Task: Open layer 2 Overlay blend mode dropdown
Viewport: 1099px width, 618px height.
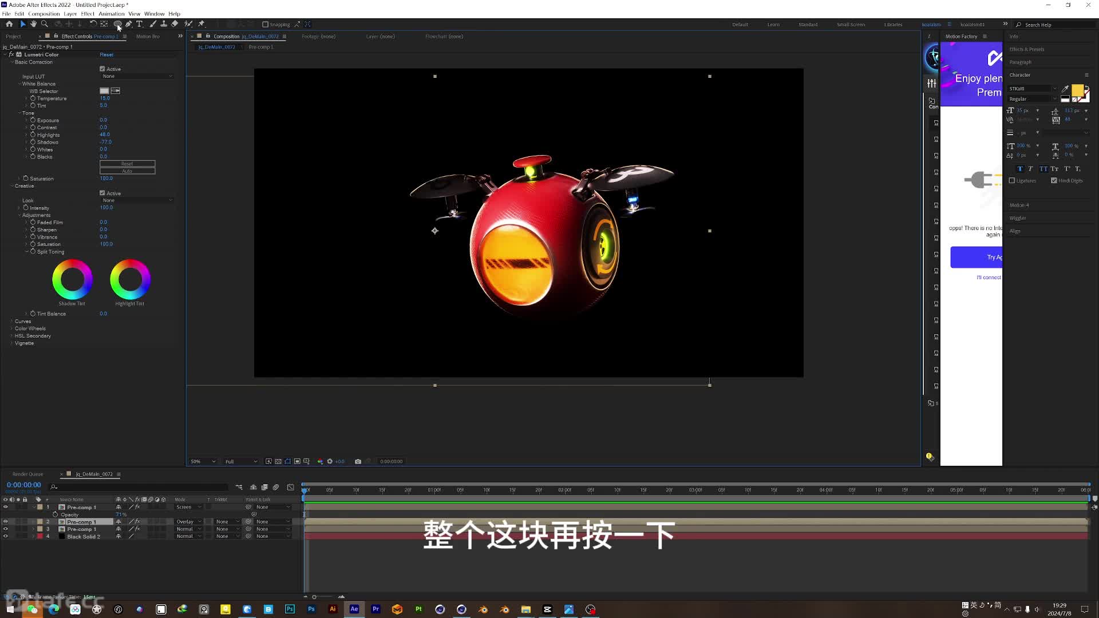Action: click(188, 521)
